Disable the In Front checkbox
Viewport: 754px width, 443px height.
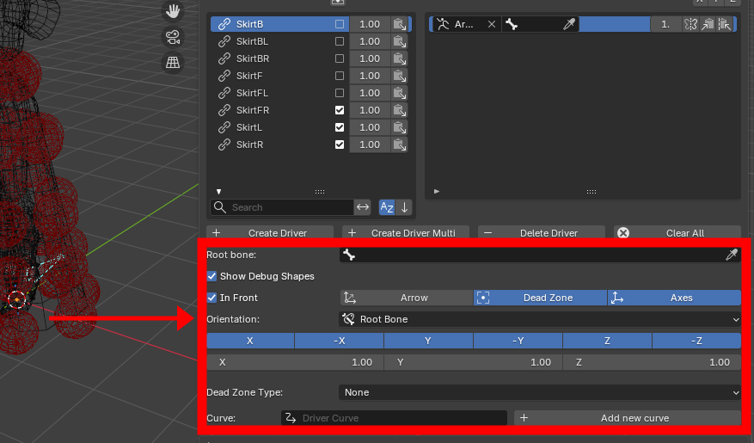click(211, 298)
